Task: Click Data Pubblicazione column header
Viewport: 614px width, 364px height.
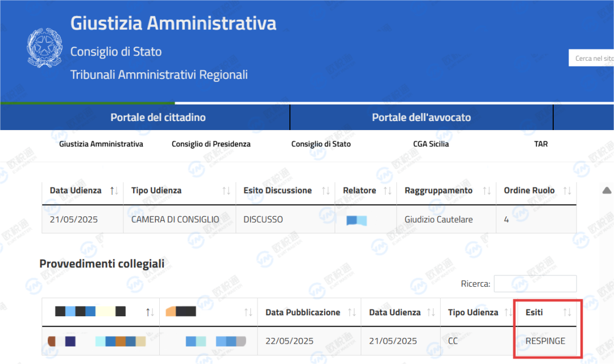Action: [x=302, y=312]
